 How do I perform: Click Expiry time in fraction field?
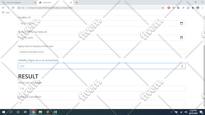pos(102,52)
